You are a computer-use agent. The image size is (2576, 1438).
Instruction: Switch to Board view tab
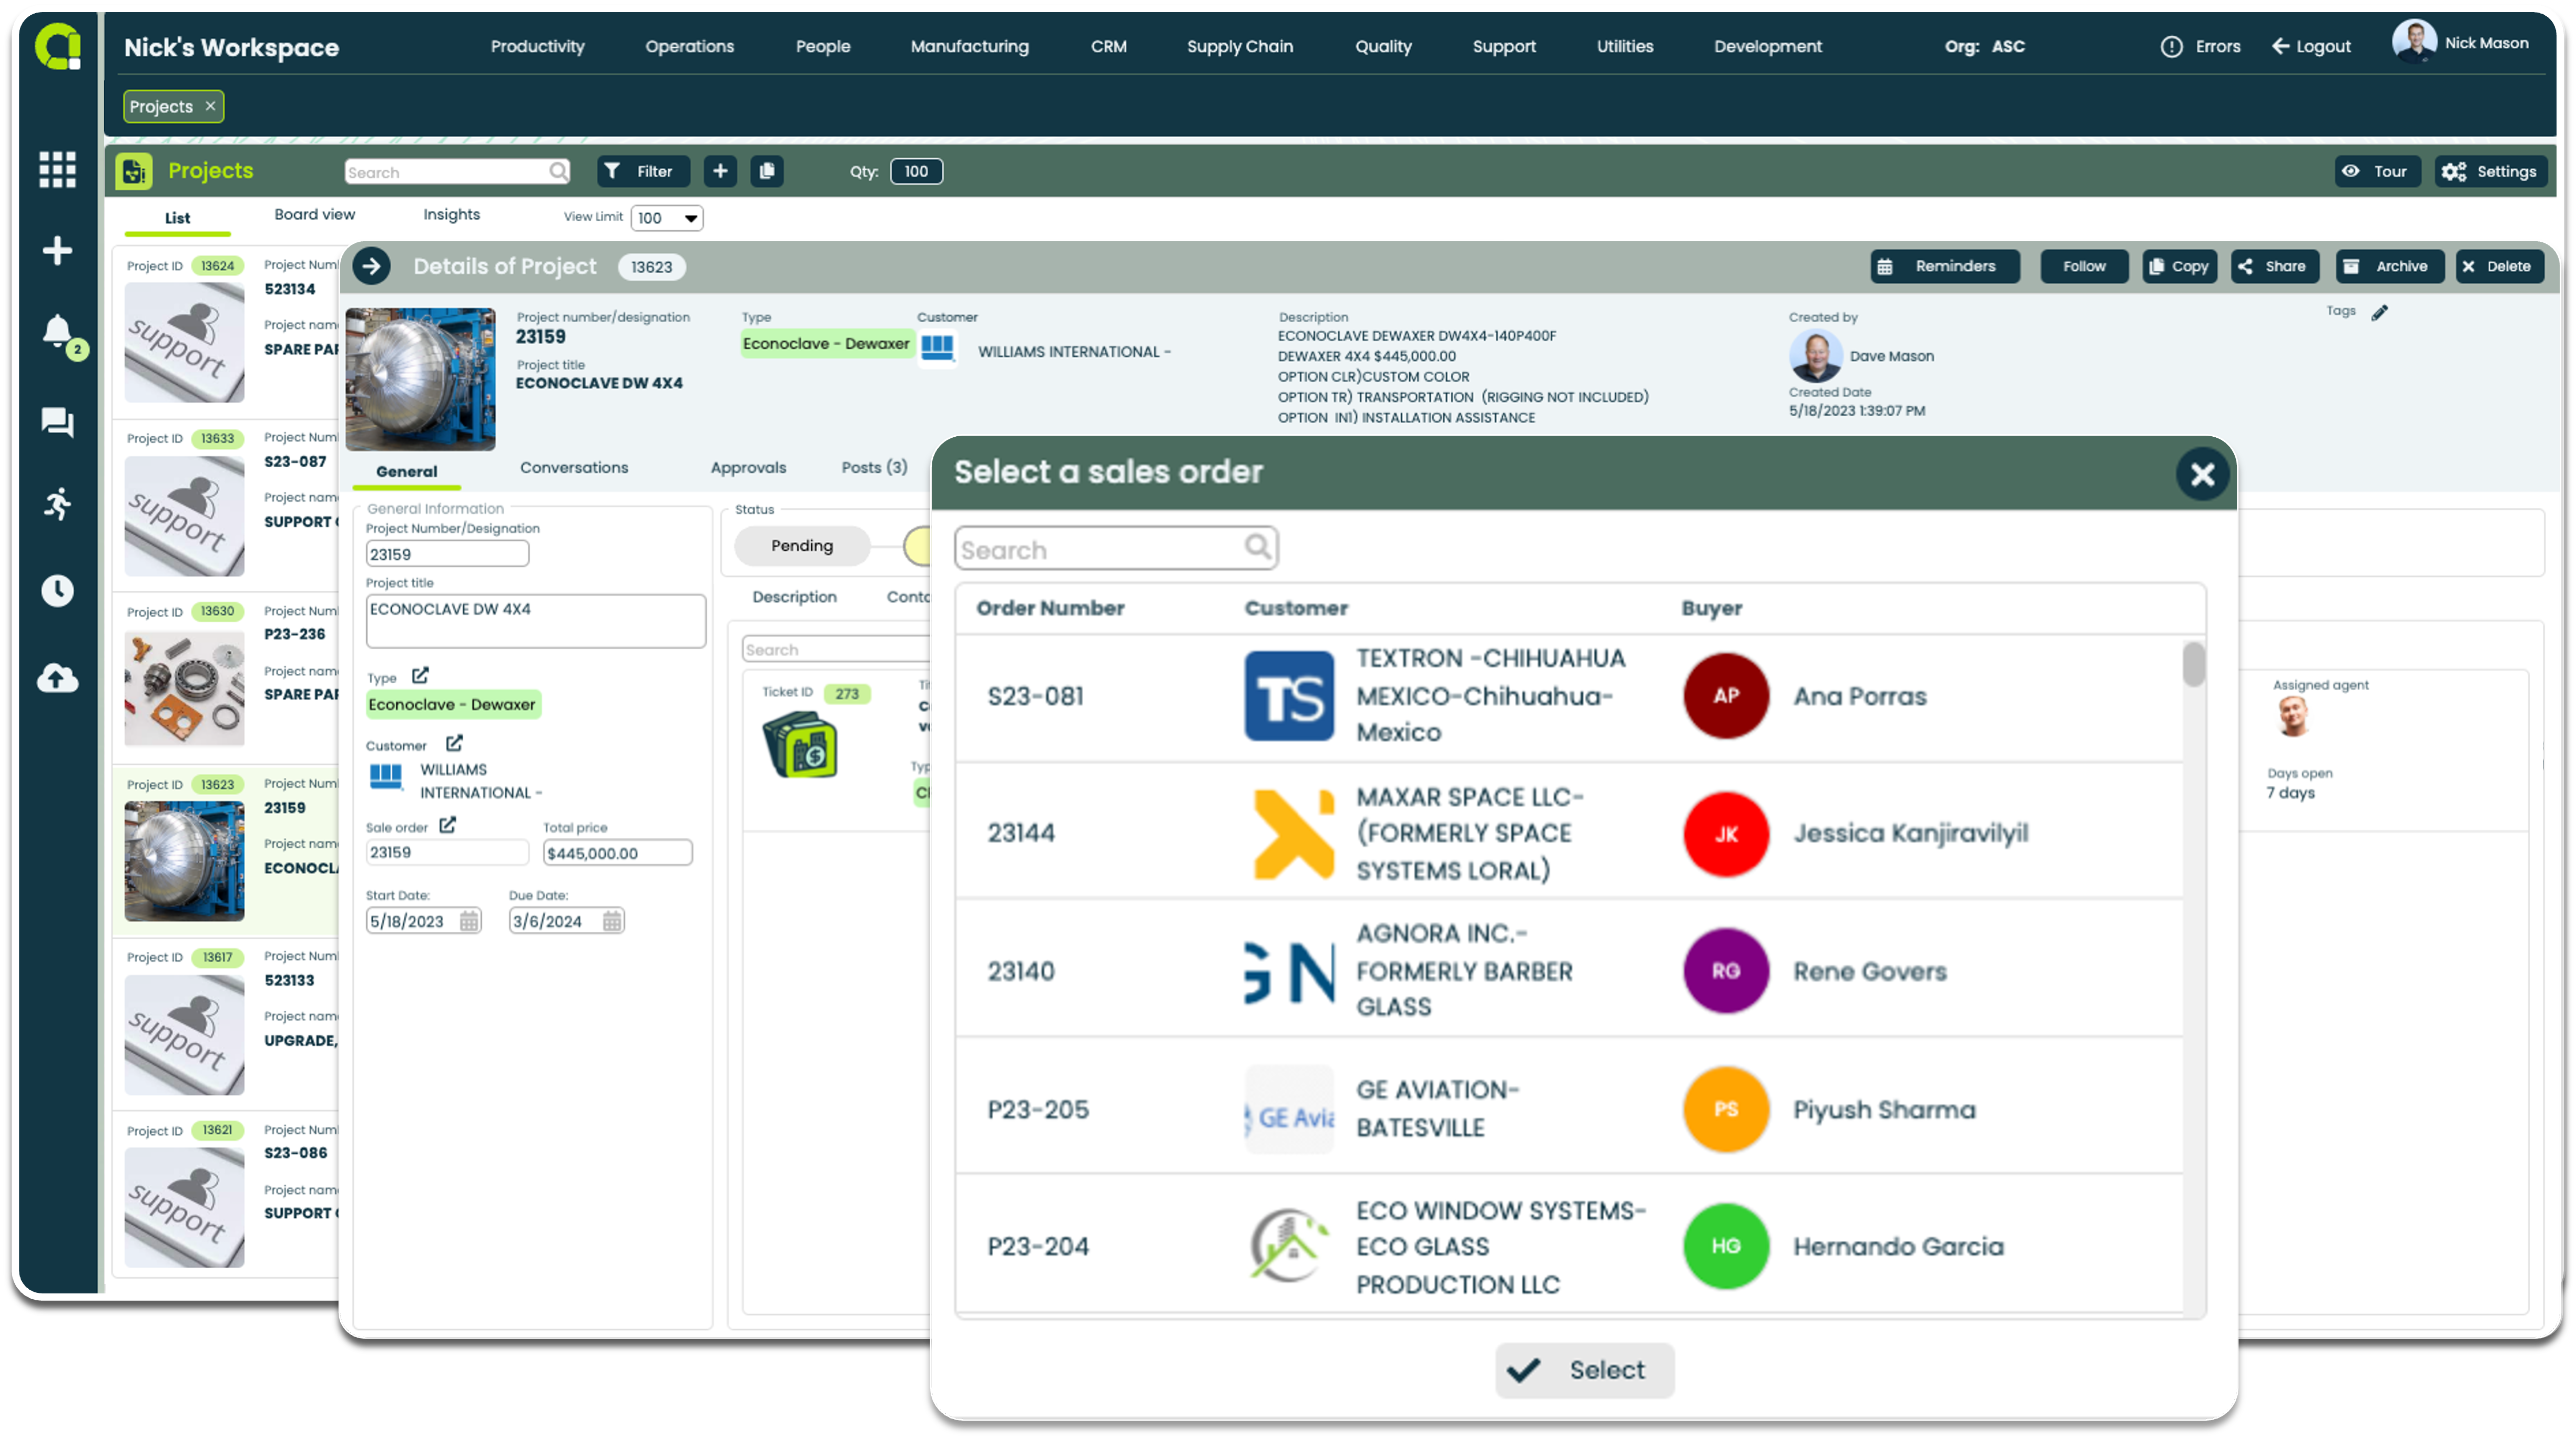315,214
